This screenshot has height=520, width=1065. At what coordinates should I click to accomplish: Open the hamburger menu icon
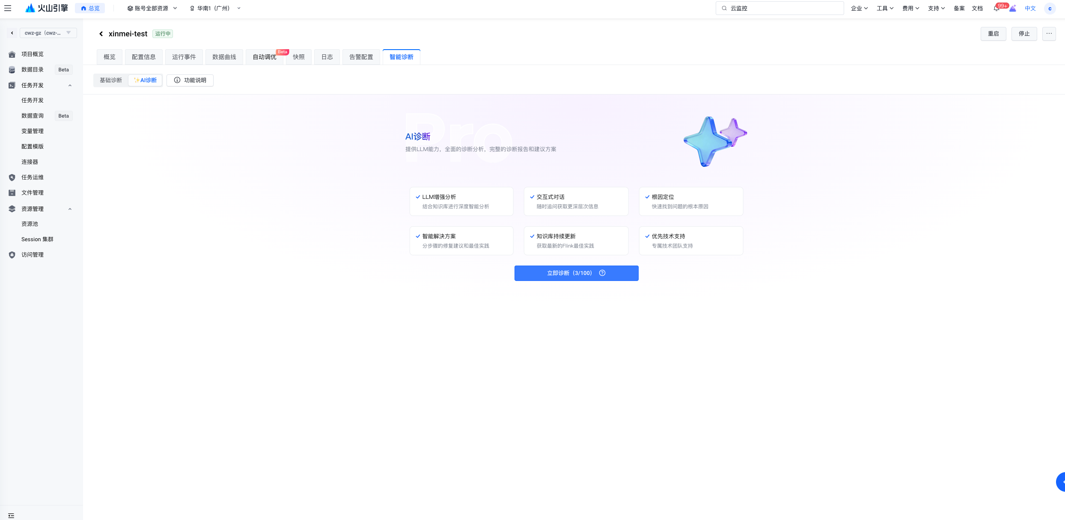click(8, 8)
